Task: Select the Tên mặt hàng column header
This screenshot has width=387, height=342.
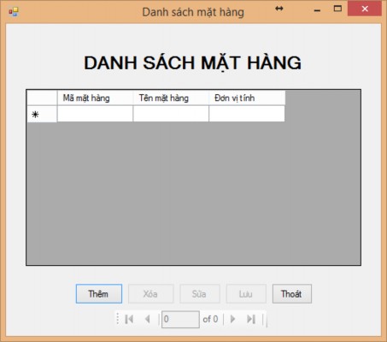Action: tap(171, 98)
